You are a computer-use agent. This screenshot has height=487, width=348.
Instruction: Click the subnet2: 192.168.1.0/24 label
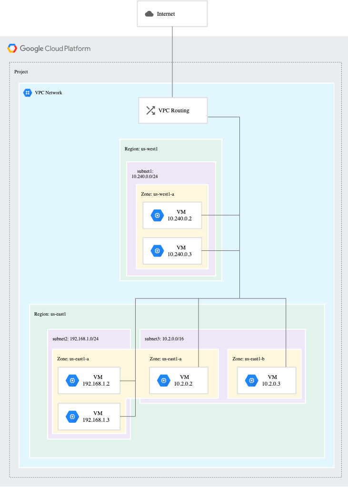(x=75, y=339)
